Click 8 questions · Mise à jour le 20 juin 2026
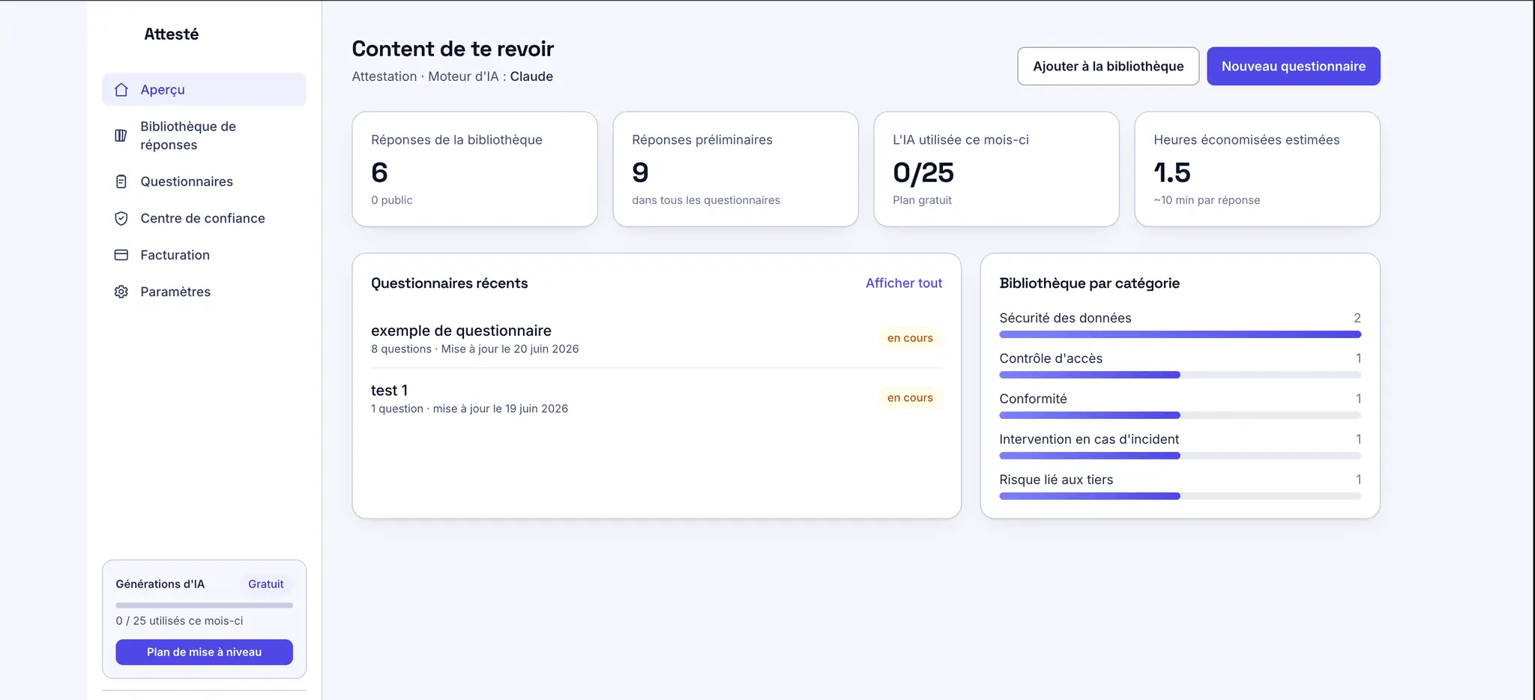Screen dimensions: 1535x700 coord(474,349)
